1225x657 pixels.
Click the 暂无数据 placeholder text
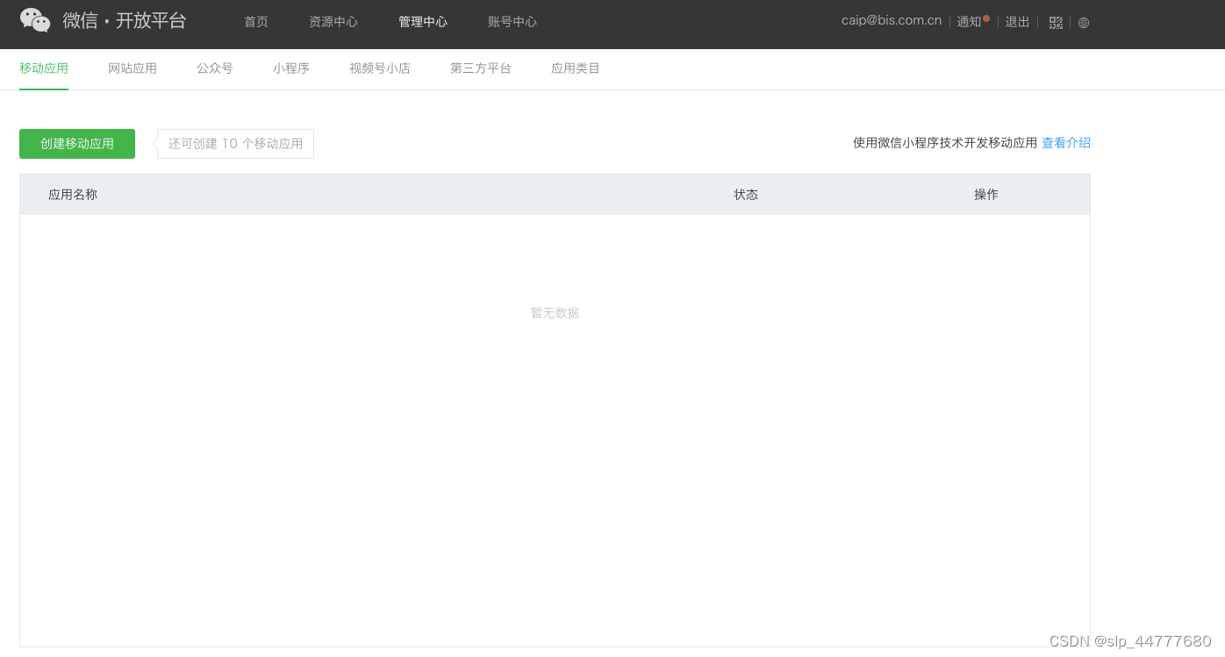555,313
